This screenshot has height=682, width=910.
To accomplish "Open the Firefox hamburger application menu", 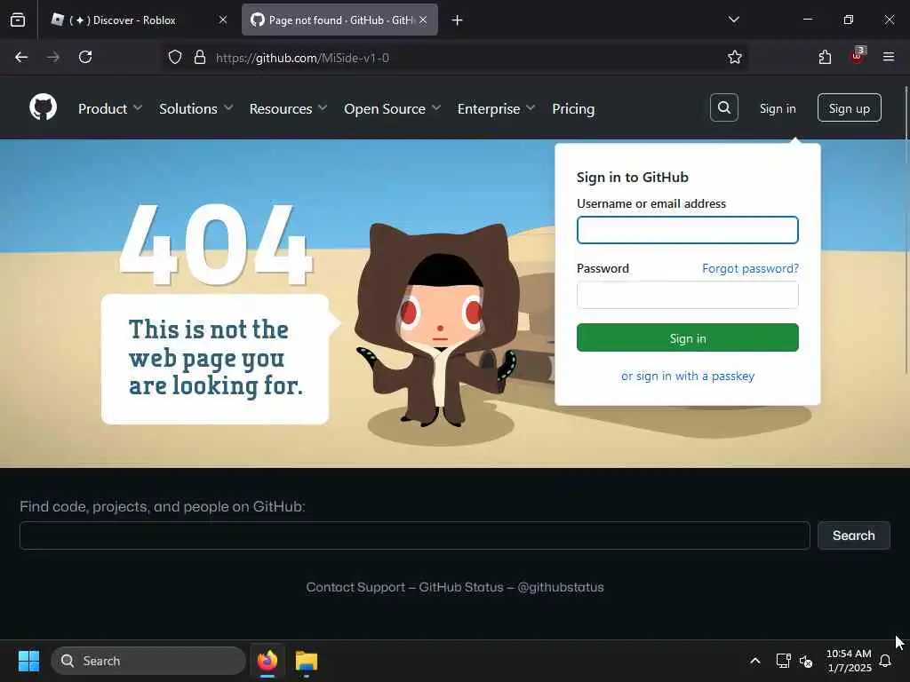I will [x=888, y=57].
